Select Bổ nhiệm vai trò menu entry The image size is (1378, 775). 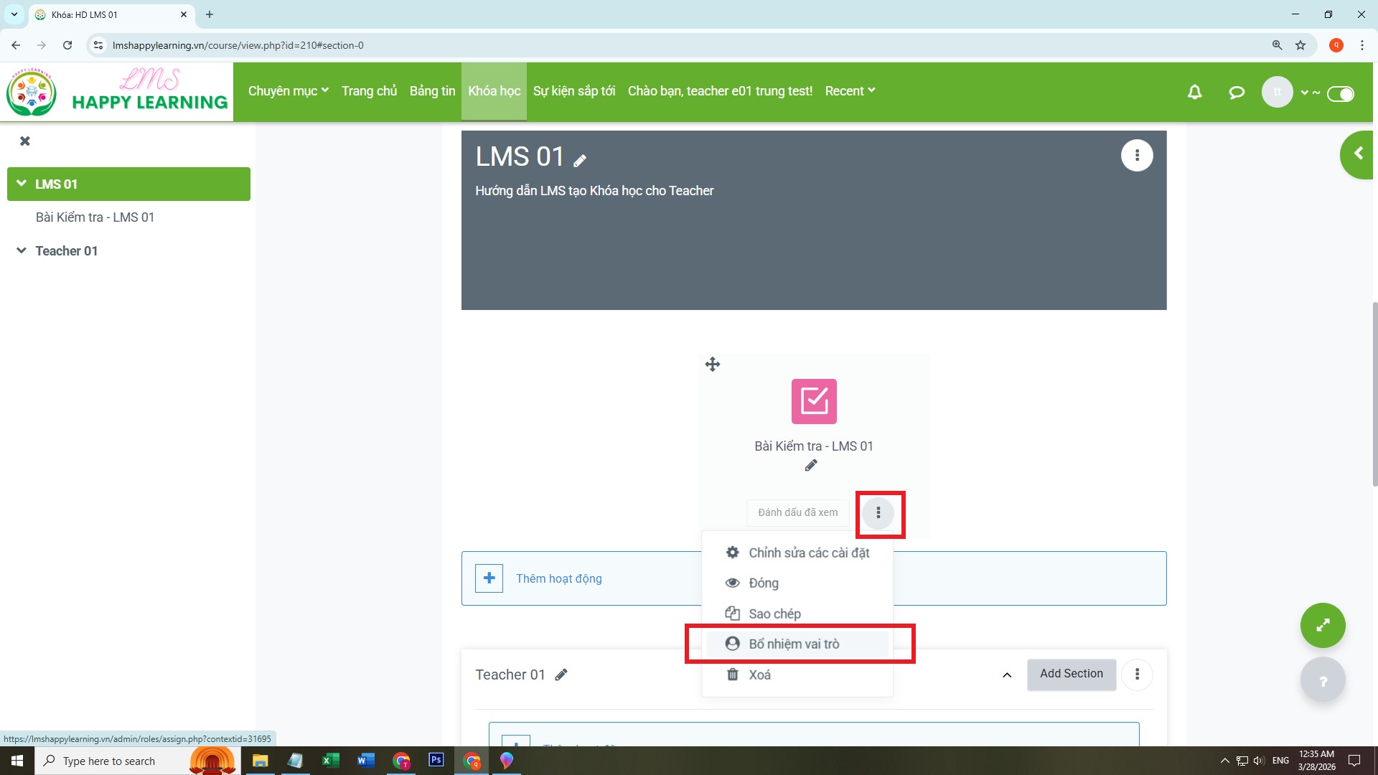794,644
